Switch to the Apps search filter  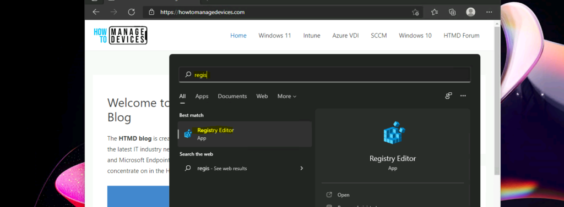[x=202, y=96]
